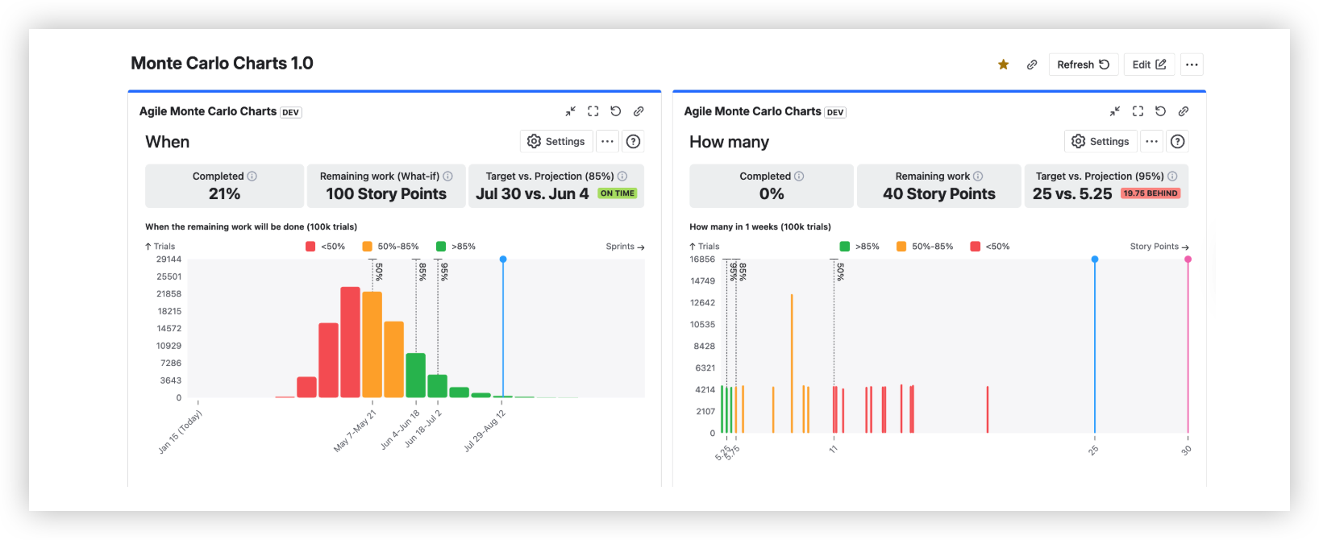This screenshot has height=540, width=1319.
Task: Maximize the When gadget to fullscreen
Action: click(593, 111)
